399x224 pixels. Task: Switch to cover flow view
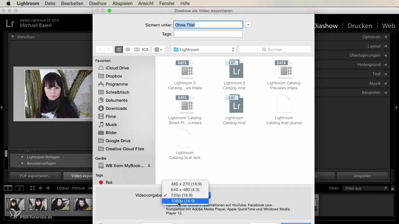[145, 49]
